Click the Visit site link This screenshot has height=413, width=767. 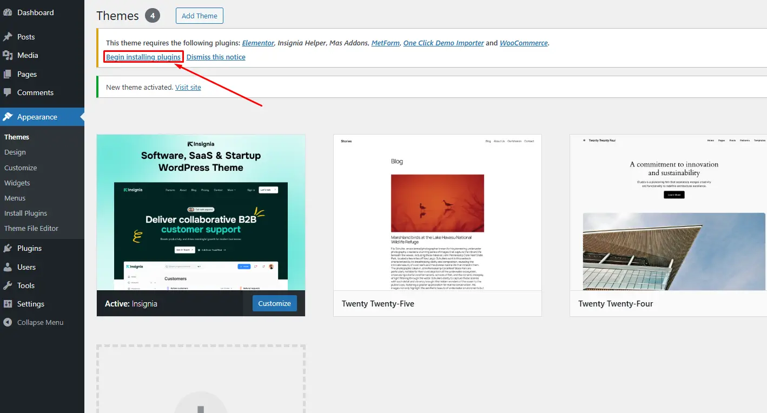click(188, 87)
